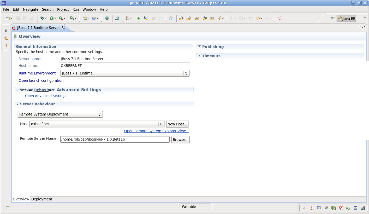Start the server with green play icon
369x214 pixels.
coord(139,18)
